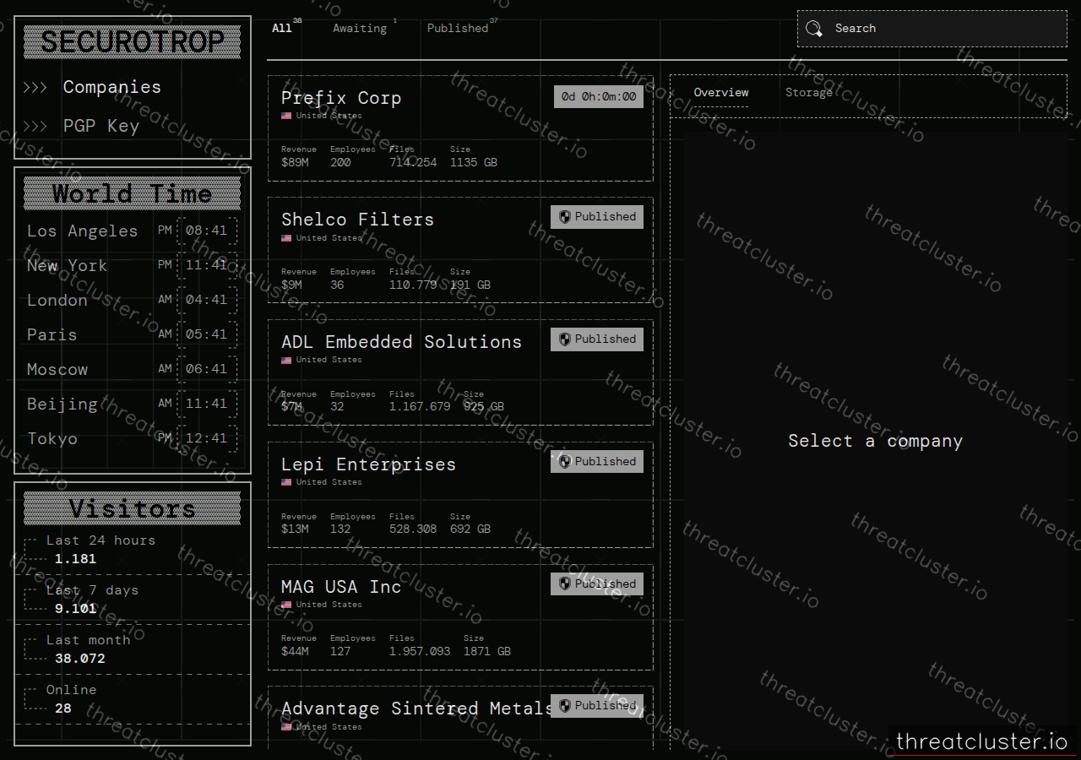Click the US flag under MAG USA Inc
1081x760 pixels.
(x=286, y=605)
